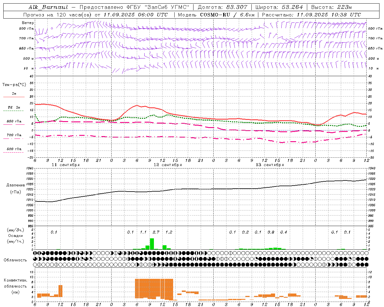384x307 pixels.
Task: Click the Рассчитано: 11.09.2025 10:38 UTC timestamp
Action: click(311, 15)
